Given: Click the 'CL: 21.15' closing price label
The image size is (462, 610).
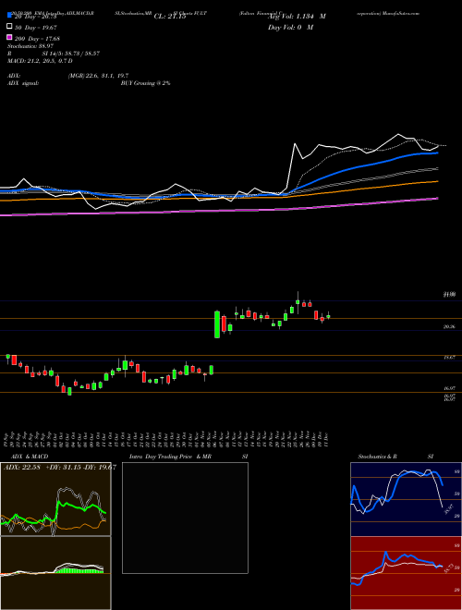Looking at the screenshot, I should point(170,17).
